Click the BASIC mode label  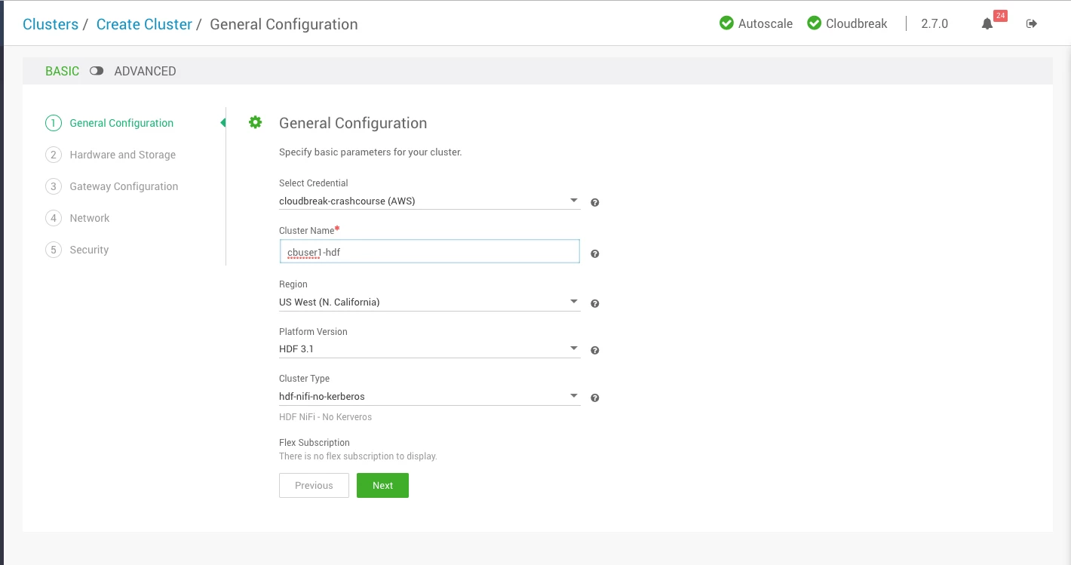click(62, 71)
